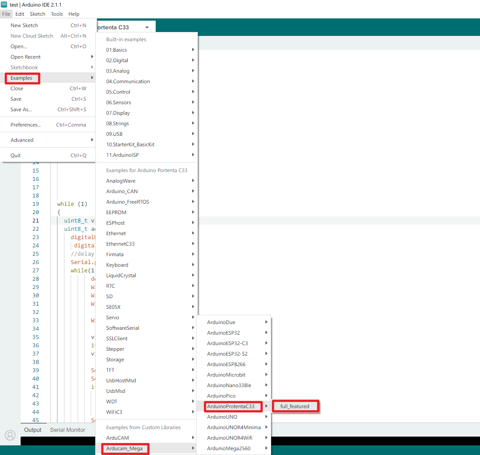Click the Arduino IDE app icon in title bar
Viewport: 480px width, 455px height.
pos(4,4)
